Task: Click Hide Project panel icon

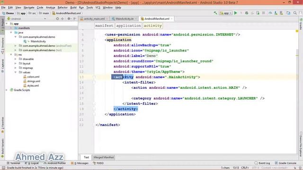Action: point(75,19)
